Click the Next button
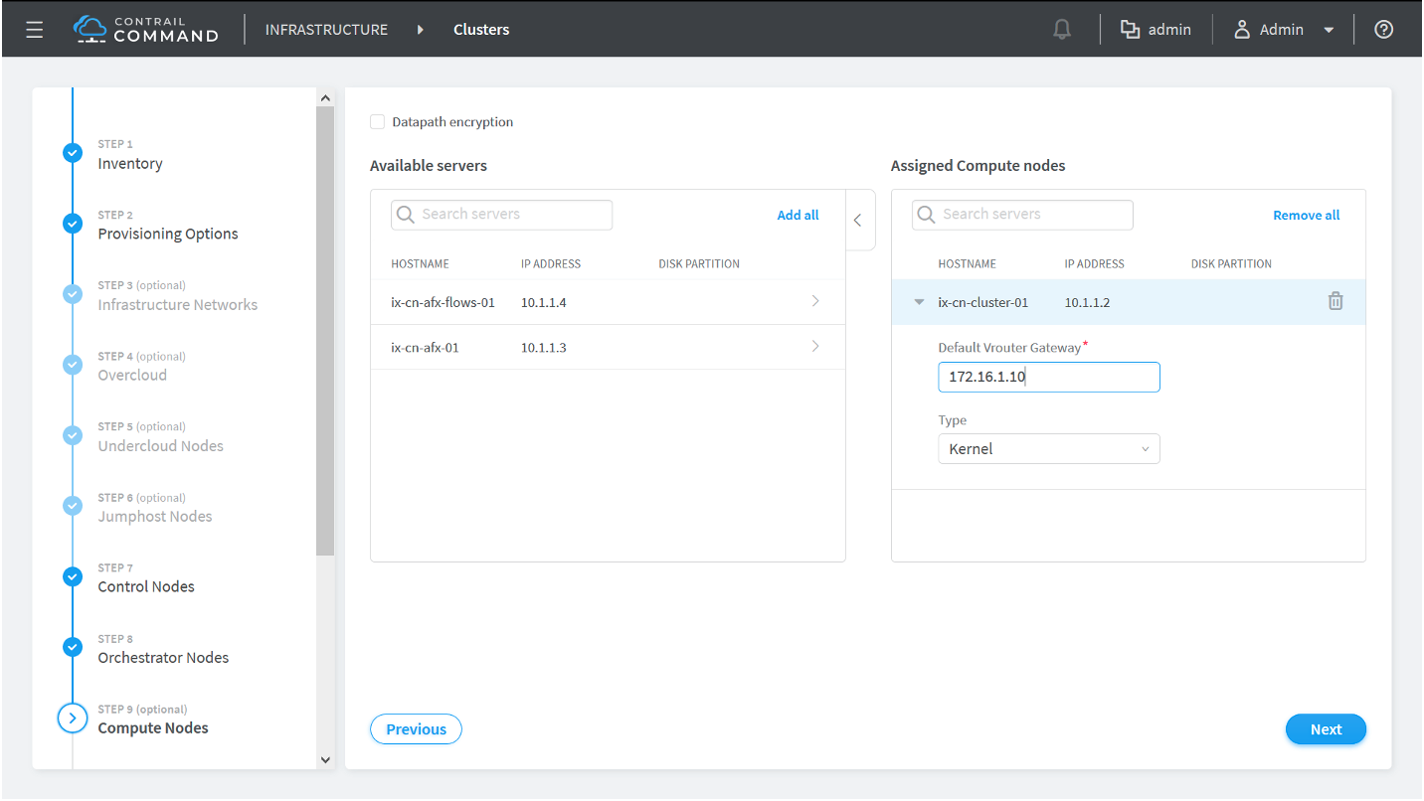The width and height of the screenshot is (1424, 801). [1325, 729]
